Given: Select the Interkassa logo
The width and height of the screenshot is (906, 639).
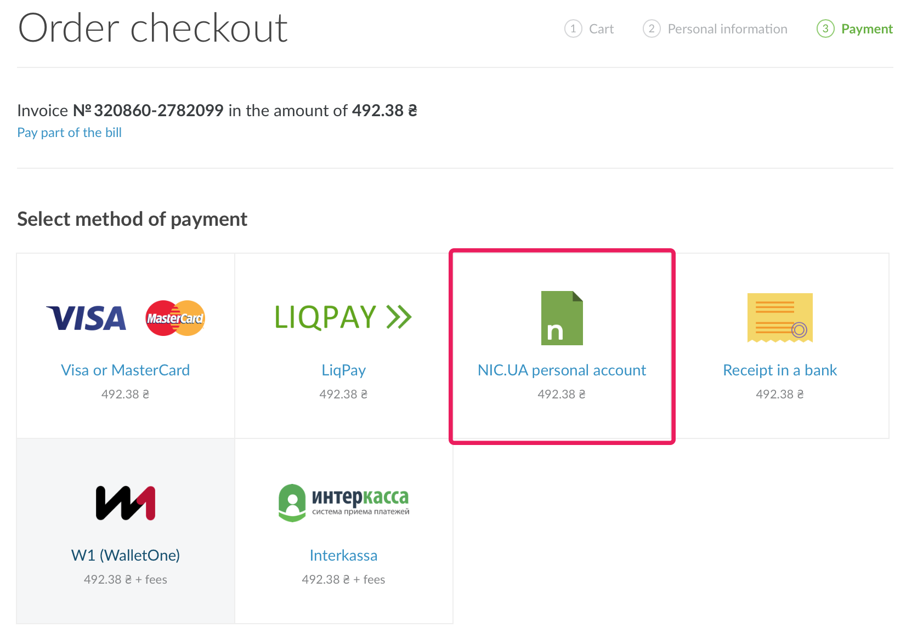Looking at the screenshot, I should tap(344, 503).
